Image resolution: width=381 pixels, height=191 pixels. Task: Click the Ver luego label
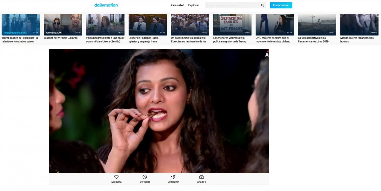coord(145,182)
